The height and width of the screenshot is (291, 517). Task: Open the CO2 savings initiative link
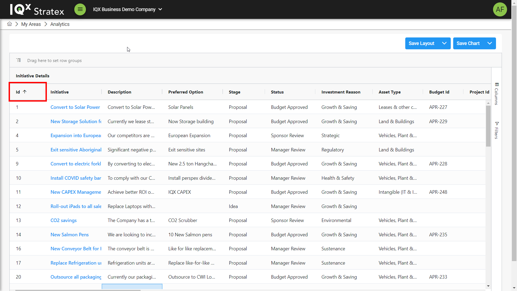[64, 220]
